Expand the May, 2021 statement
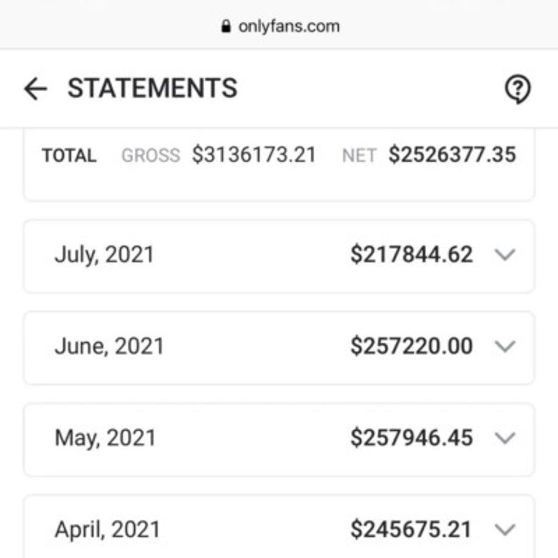This screenshot has width=558, height=558. [x=505, y=439]
